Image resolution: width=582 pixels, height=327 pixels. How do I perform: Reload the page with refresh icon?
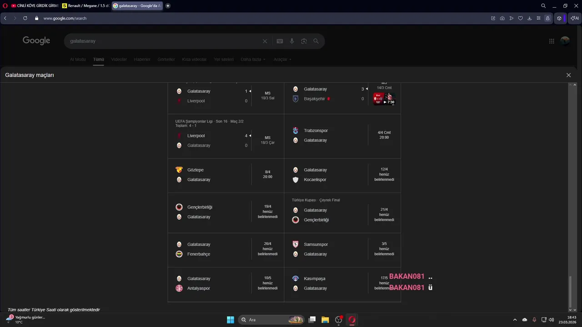click(25, 18)
